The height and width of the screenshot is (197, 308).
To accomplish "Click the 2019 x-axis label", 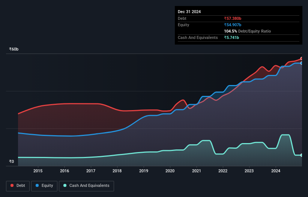I will point(144,171).
